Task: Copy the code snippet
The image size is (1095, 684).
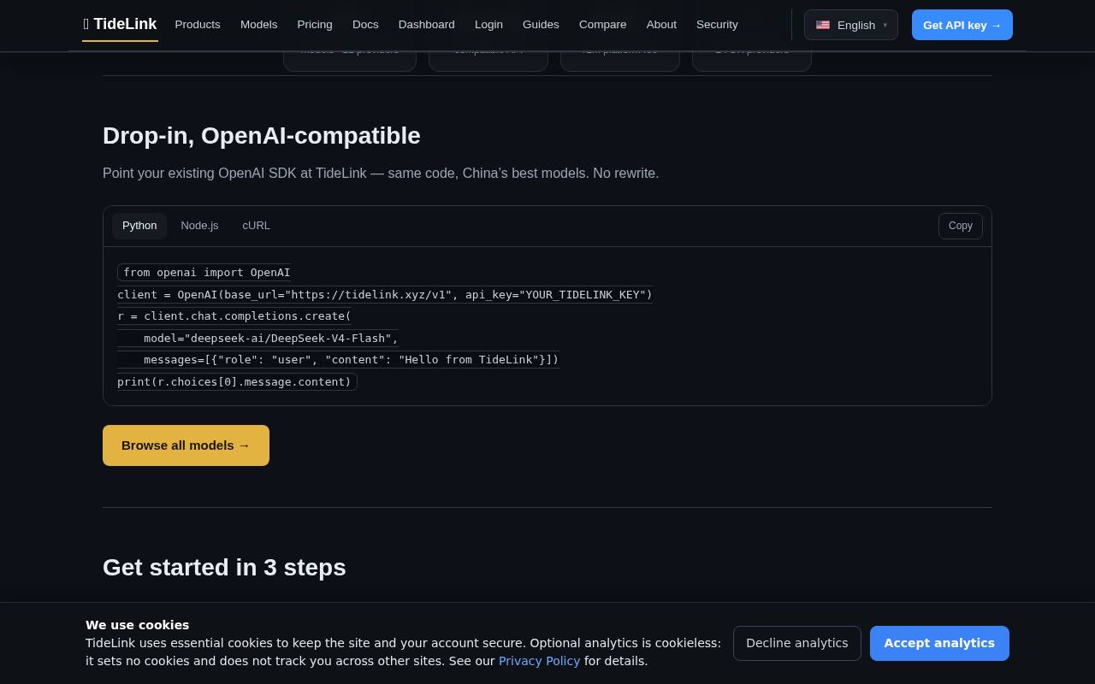Action: [x=961, y=226]
